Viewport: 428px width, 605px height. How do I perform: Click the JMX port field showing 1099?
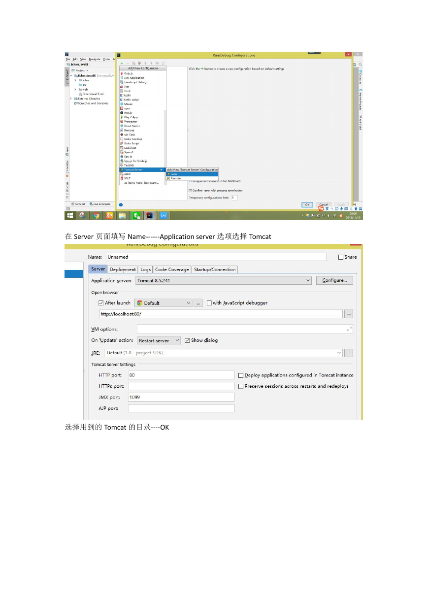pyautogui.click(x=181, y=397)
